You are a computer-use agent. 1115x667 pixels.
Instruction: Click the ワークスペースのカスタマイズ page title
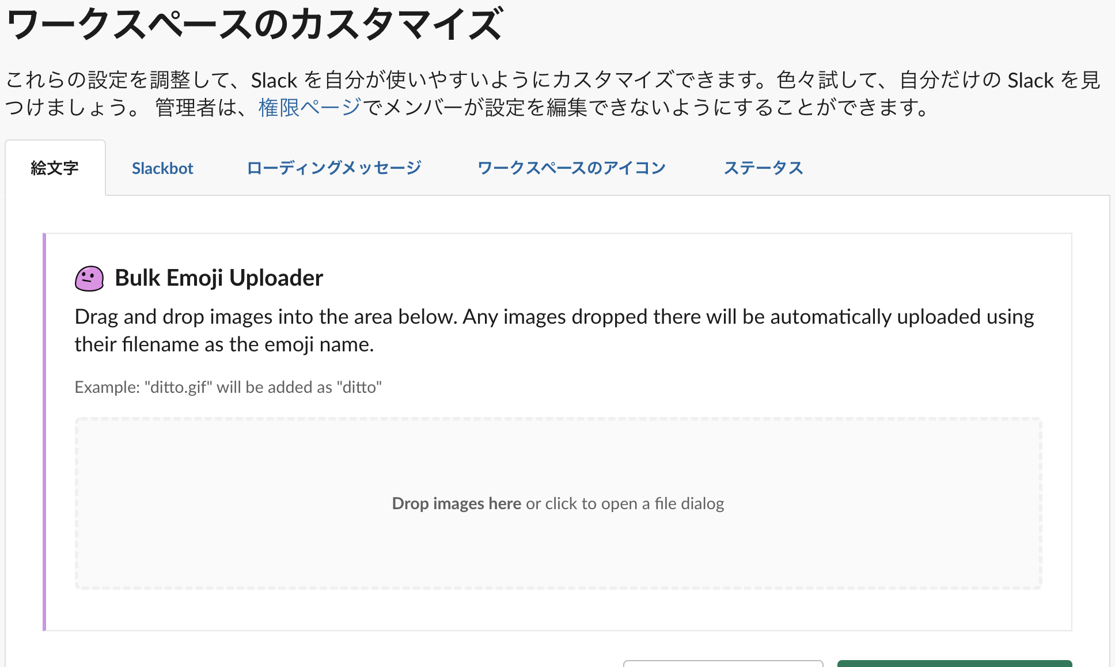[x=253, y=23]
